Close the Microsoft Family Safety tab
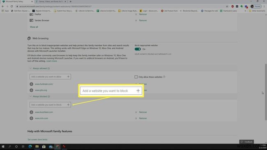The image size is (267, 150). click(32, 2)
